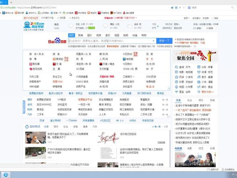The height and width of the screenshot is (178, 237).
Task: Open the 登录 dropdown at top right
Action: [x=187, y=18]
